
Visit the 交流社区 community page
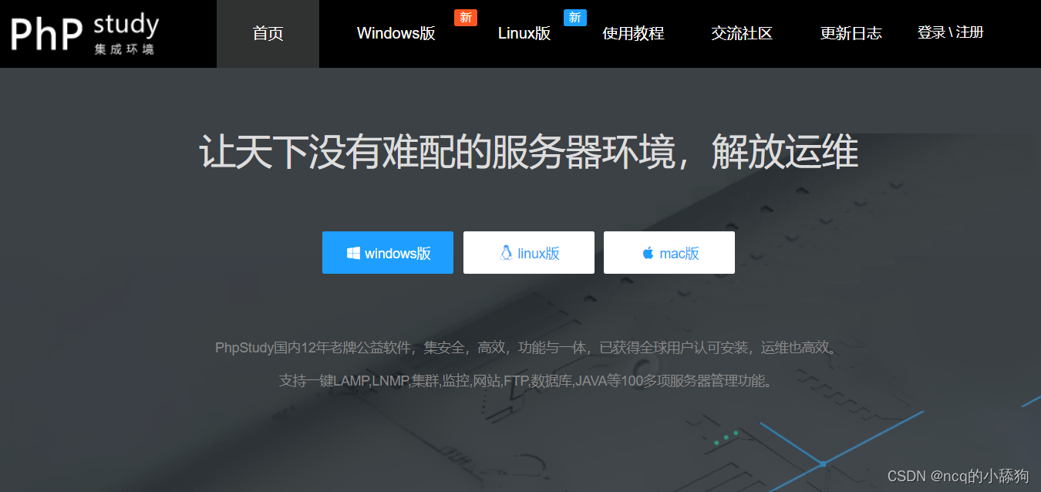(x=742, y=33)
